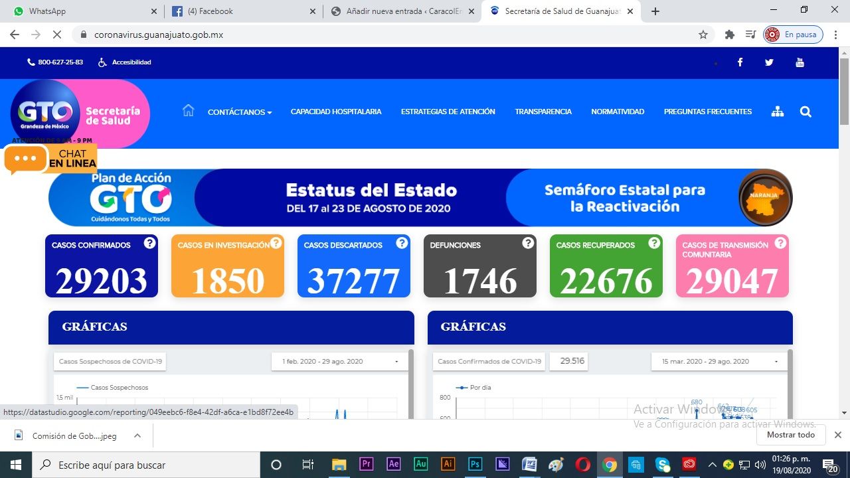Open the Windows Start menu
850x478 pixels.
[x=15, y=465]
